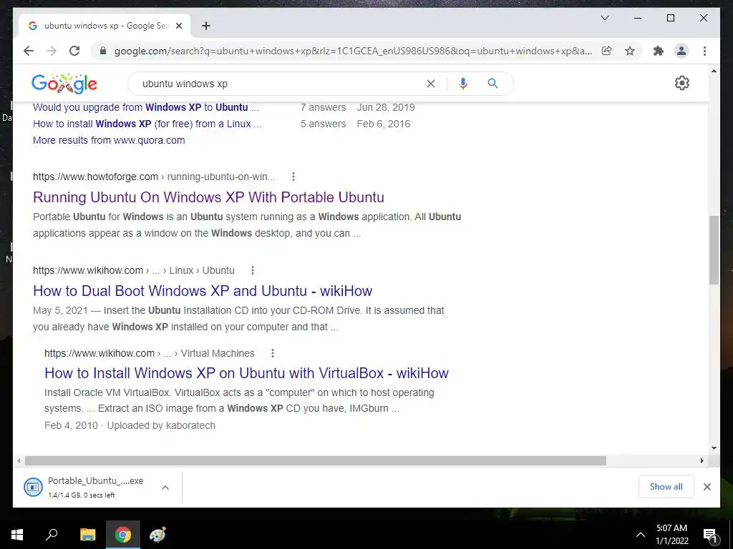
Task: Click Chrome icon in taskbar
Action: [123, 535]
